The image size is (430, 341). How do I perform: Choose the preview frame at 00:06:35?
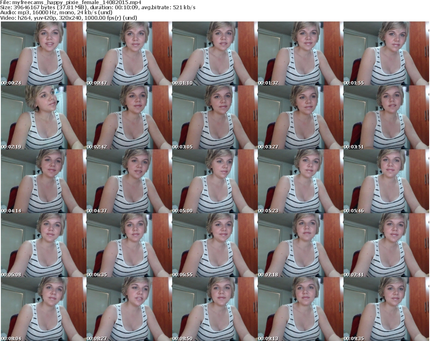pyautogui.click(x=129, y=245)
